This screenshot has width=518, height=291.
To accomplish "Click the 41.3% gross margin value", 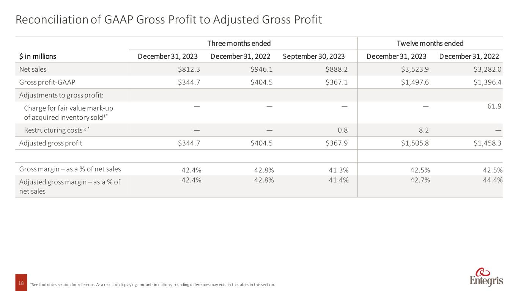I will point(339,170).
